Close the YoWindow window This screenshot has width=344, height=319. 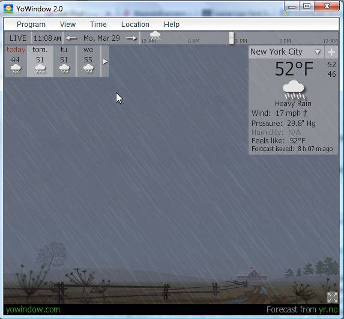click(327, 6)
